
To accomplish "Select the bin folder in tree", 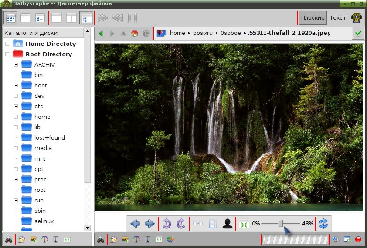I will (x=32, y=75).
